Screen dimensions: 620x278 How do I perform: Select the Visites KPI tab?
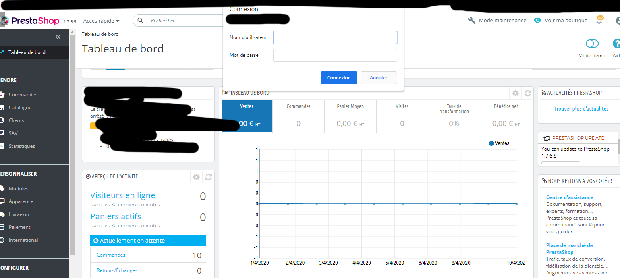click(x=402, y=116)
